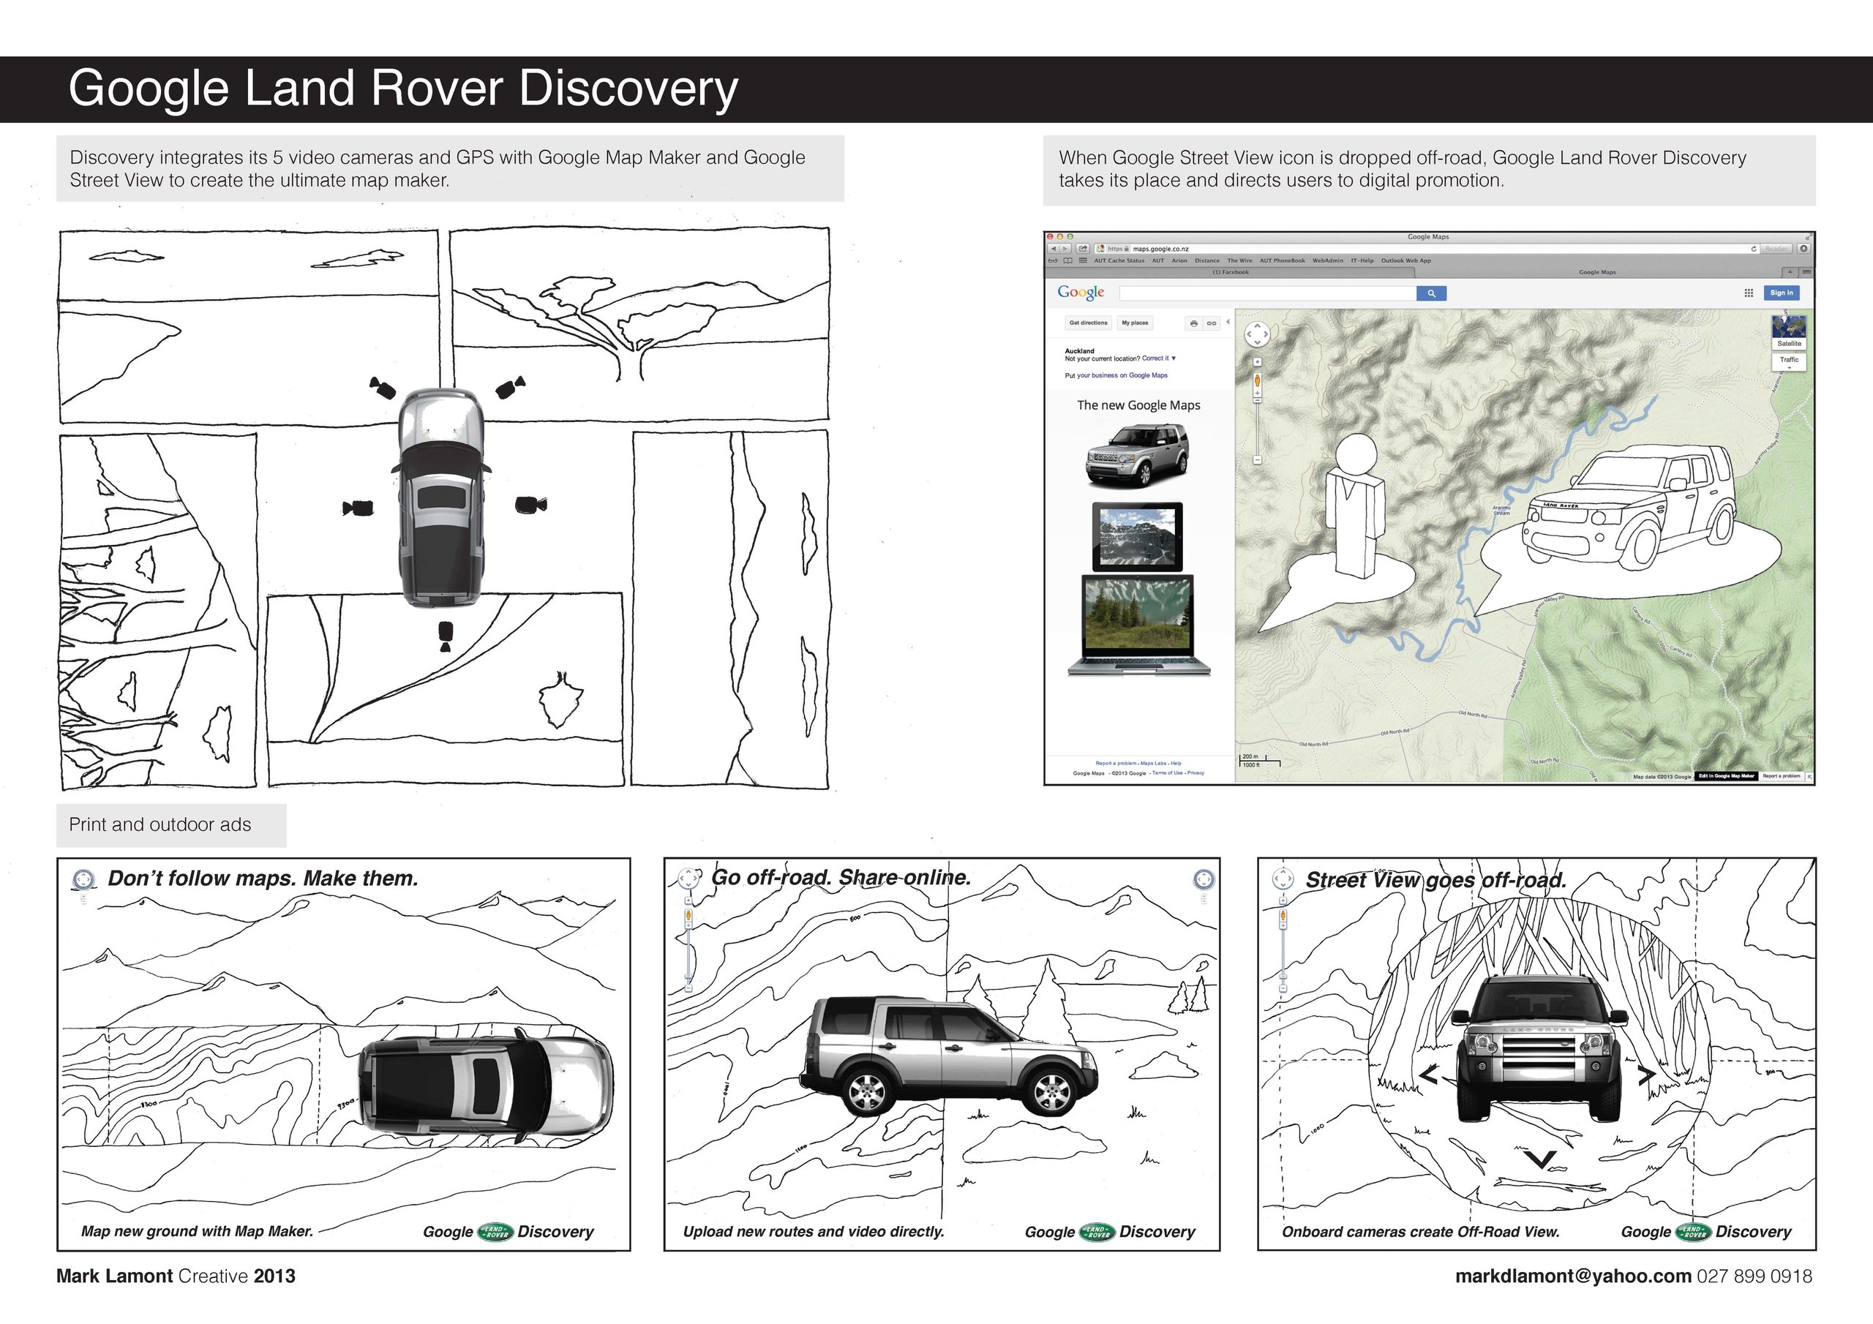The width and height of the screenshot is (1873, 1324).
Task: Click the map pan navigation control
Action: click(x=1257, y=334)
